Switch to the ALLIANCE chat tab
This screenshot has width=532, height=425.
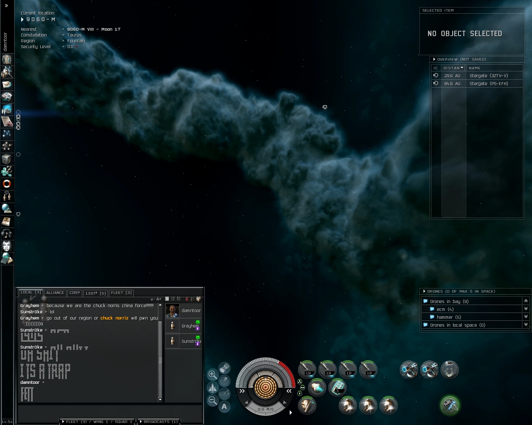pos(55,293)
